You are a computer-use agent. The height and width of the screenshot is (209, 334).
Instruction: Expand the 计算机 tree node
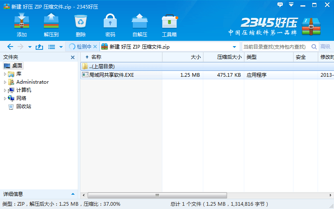(5, 90)
